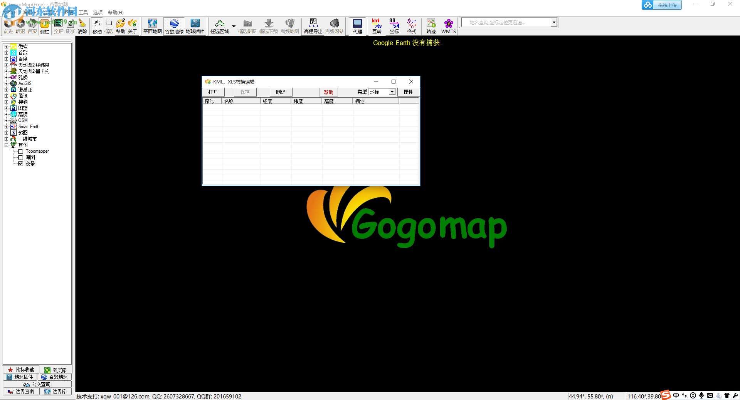Open the 格式 format tool

412,26
